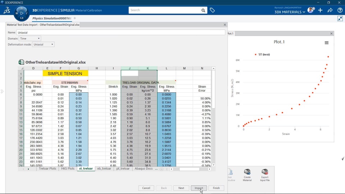Screen dimensions: 345x194
Task: Select the st_treloar sheet tab
Action: (86, 168)
